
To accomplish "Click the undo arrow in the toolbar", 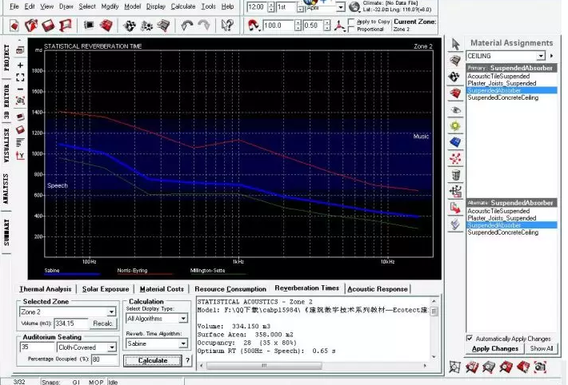I will [x=187, y=26].
